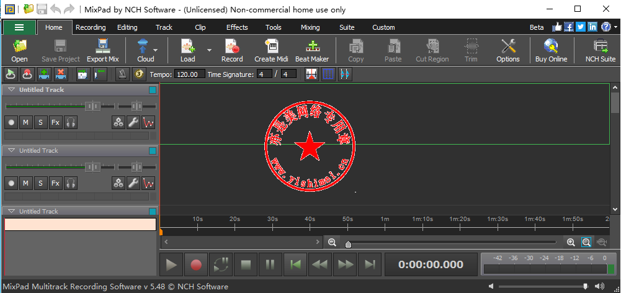The height and width of the screenshot is (293, 621).
Task: Select the Clip tab
Action: (x=200, y=27)
